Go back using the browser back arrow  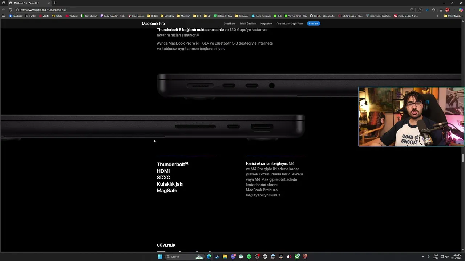click(4, 10)
